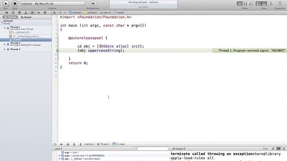
Task: Show both variables and console panes
Action: (x=278, y=148)
